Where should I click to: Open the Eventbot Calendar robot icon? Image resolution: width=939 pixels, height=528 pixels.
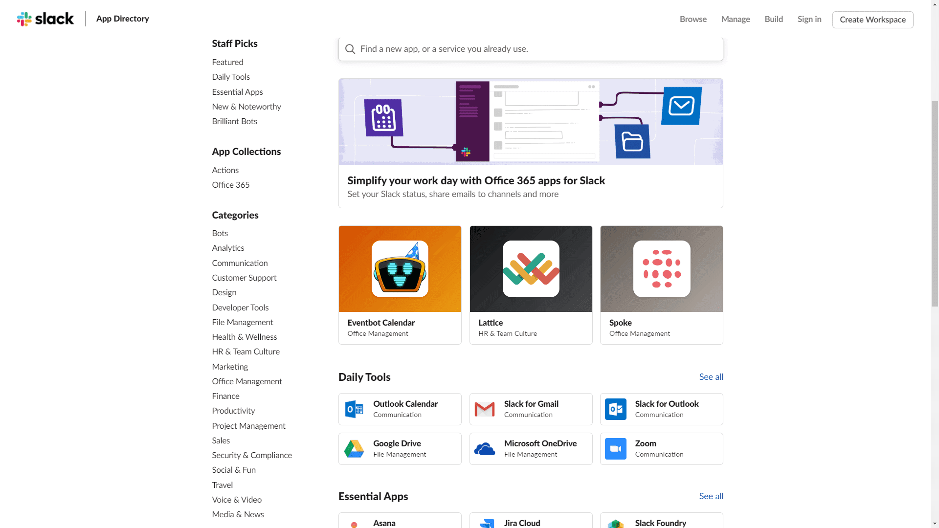(400, 269)
